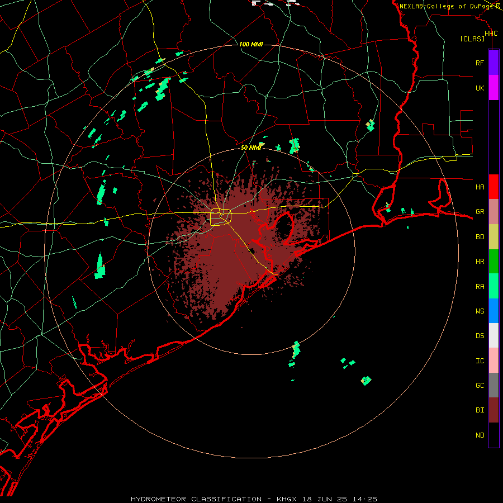Select the GC gray legend swatch
Viewport: 503px width, 503px height.
493,385
